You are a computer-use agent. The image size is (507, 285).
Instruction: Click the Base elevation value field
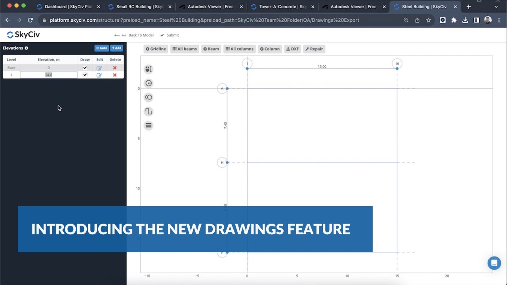click(49, 68)
